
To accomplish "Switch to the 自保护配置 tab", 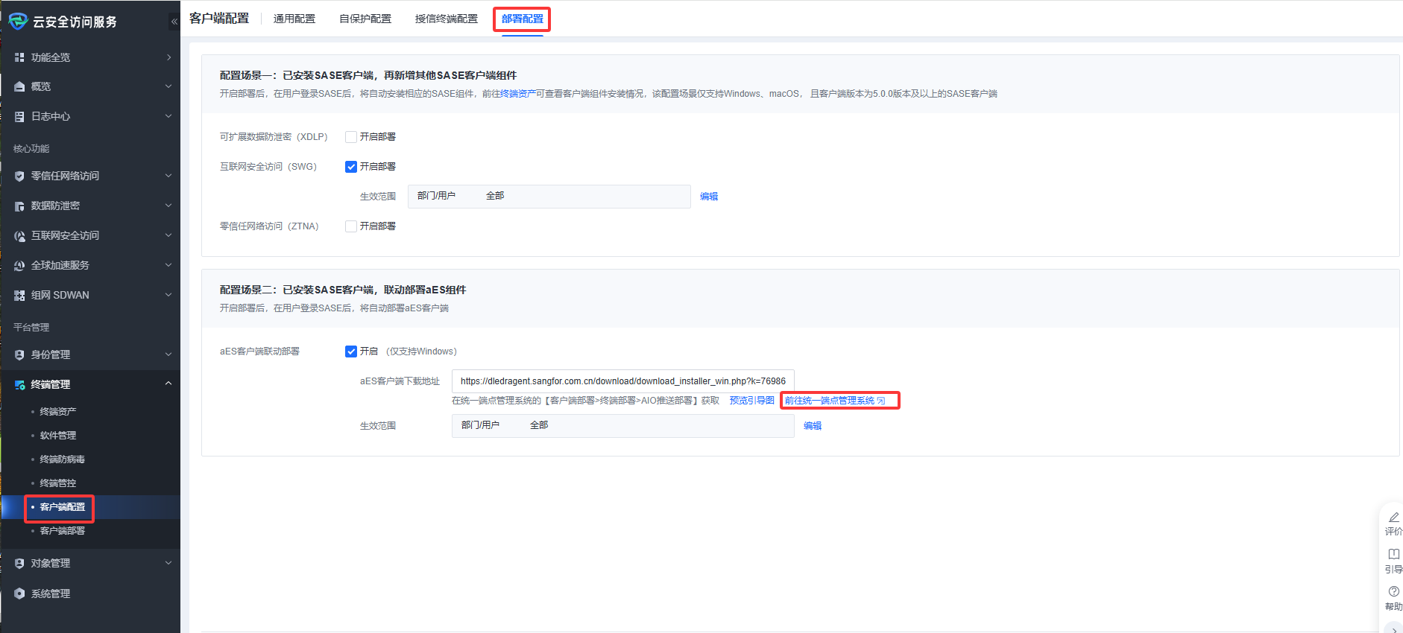I will tap(365, 19).
